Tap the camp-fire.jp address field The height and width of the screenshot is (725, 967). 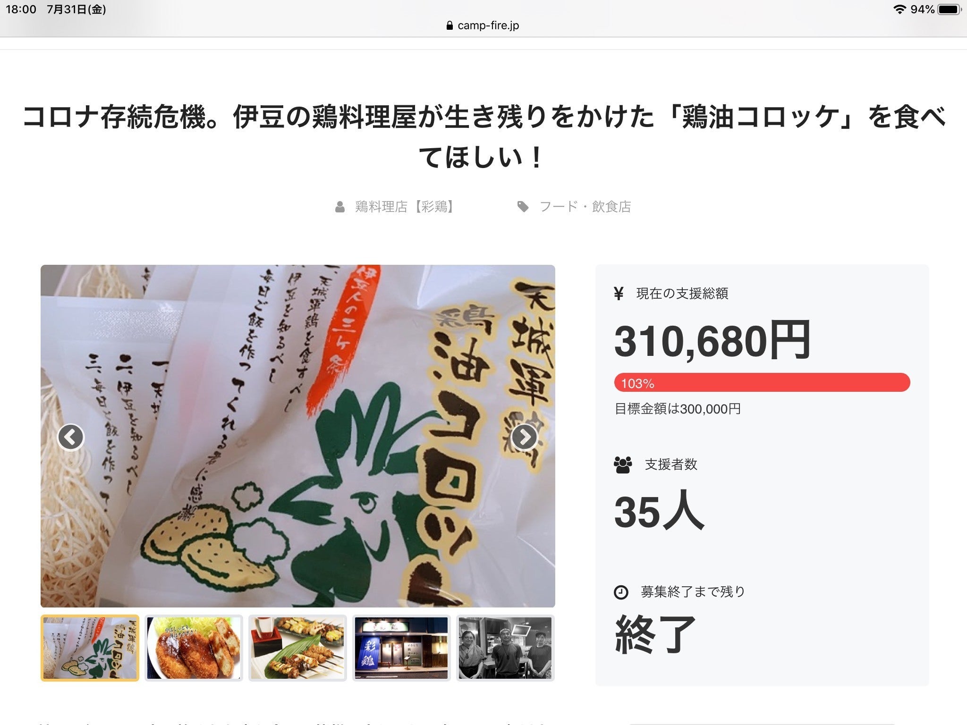(488, 25)
